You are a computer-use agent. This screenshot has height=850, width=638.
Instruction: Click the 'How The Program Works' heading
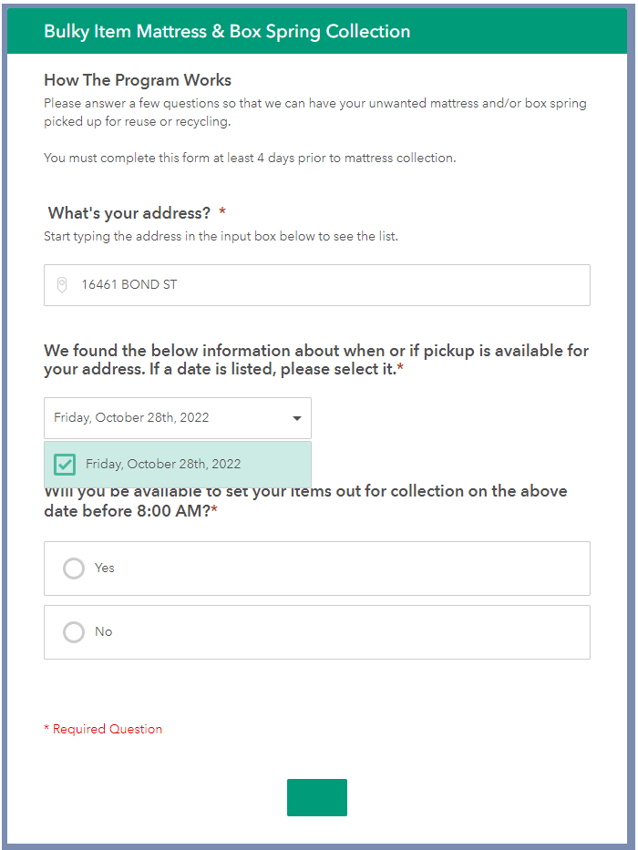coord(138,80)
